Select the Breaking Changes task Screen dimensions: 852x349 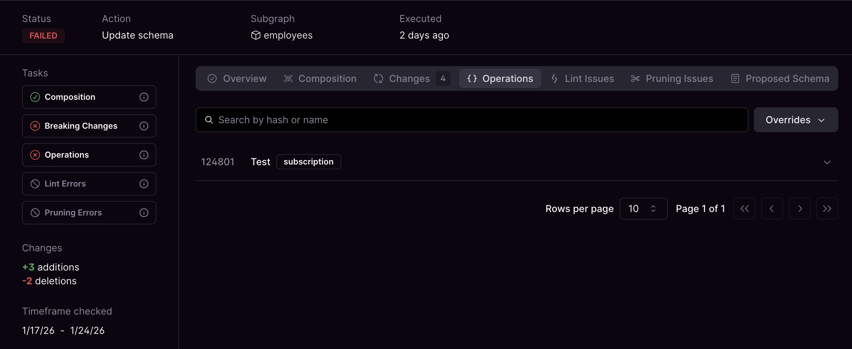(89, 126)
